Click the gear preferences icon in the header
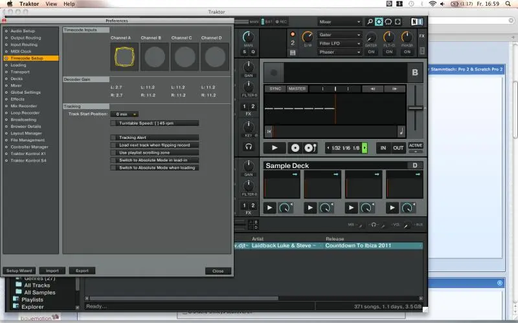This screenshot has height=323, width=518. [379, 22]
